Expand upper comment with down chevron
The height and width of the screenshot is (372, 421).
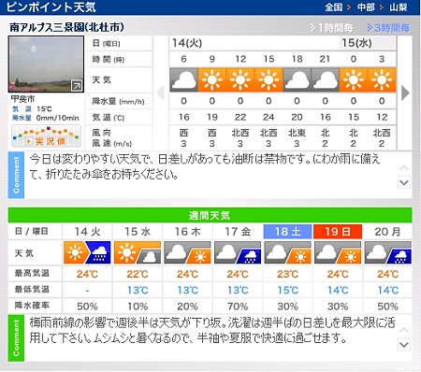404,182
